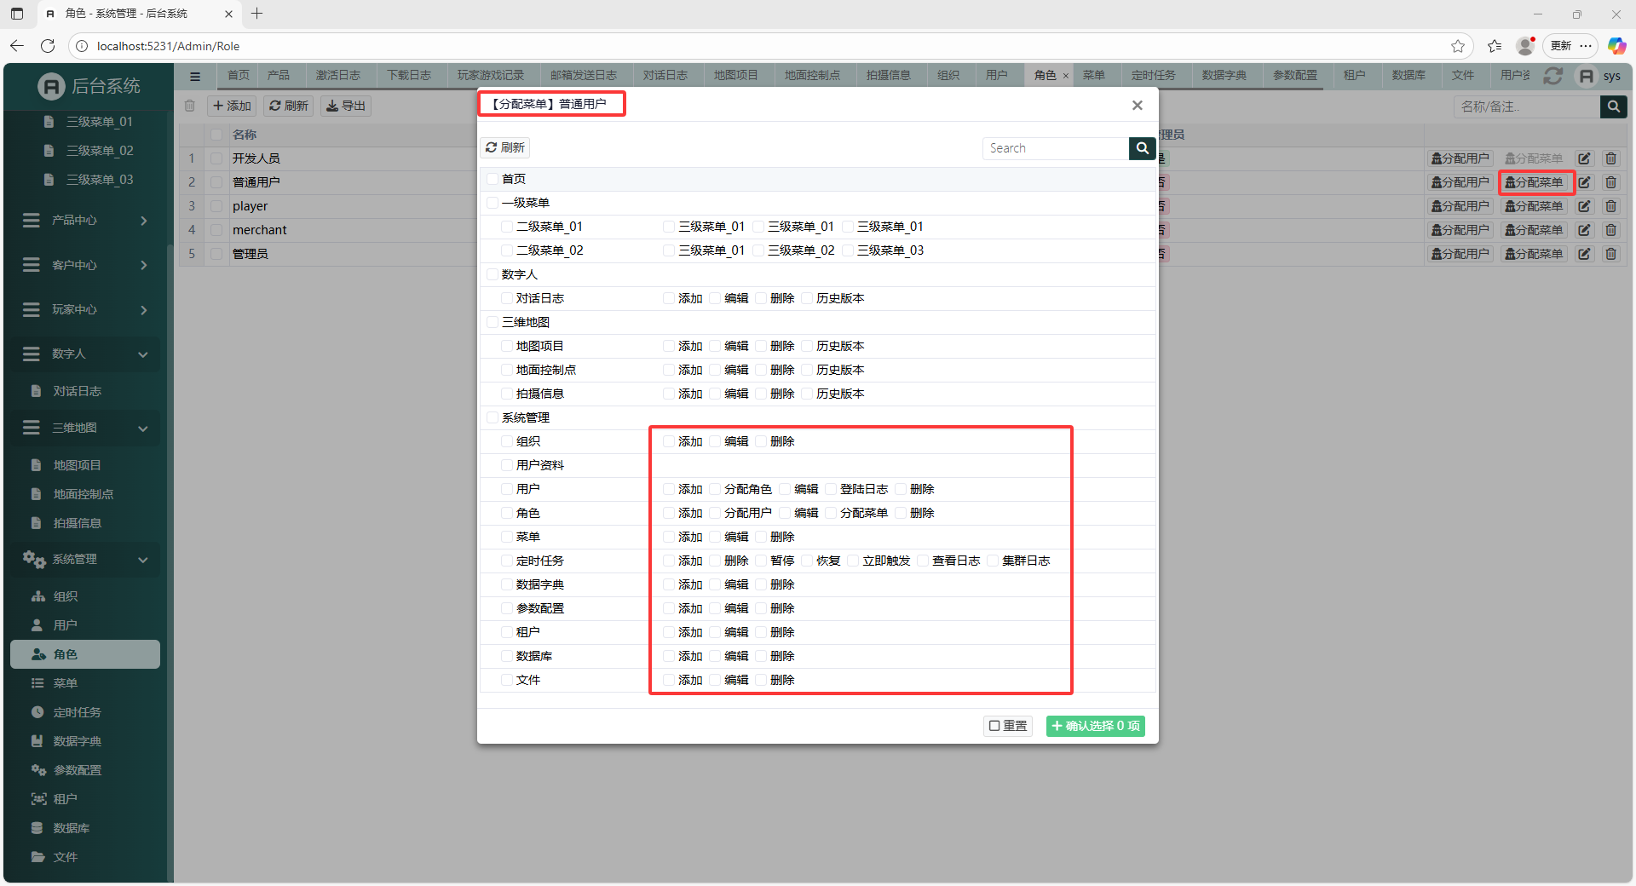Click the delete icon for the 管理员 row
The height and width of the screenshot is (886, 1636).
coord(1610,254)
